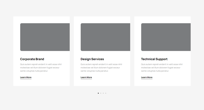This screenshot has width=204, height=110.
Task: Click the first carousel pagination dot
Action: 98,93
